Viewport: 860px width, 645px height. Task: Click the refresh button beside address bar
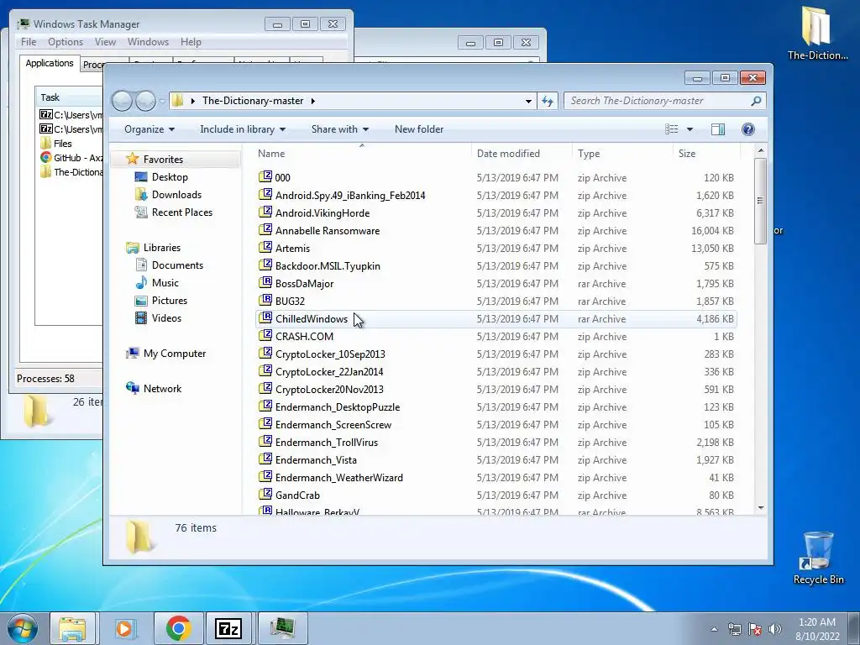pyautogui.click(x=548, y=101)
